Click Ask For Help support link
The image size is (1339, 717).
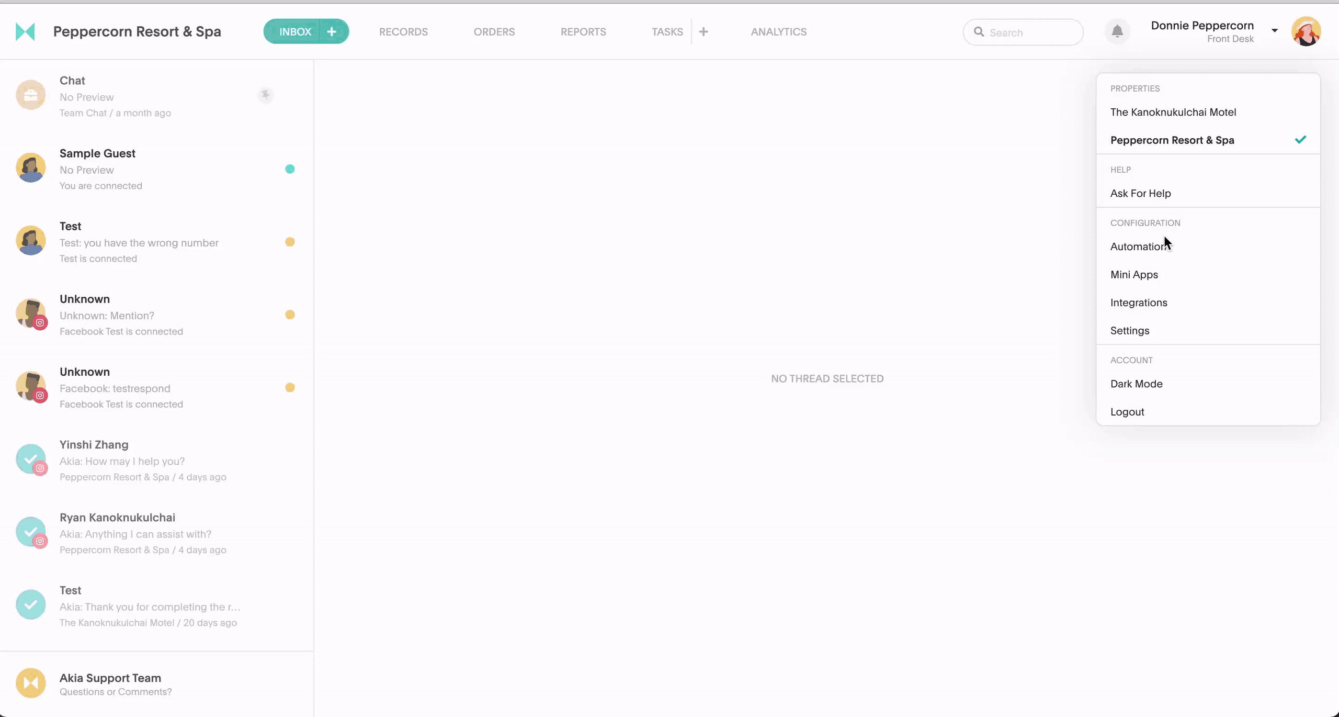(x=1141, y=192)
